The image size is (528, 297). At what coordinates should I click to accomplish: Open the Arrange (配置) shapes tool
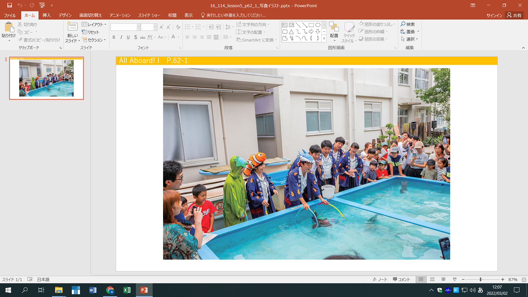(x=334, y=30)
